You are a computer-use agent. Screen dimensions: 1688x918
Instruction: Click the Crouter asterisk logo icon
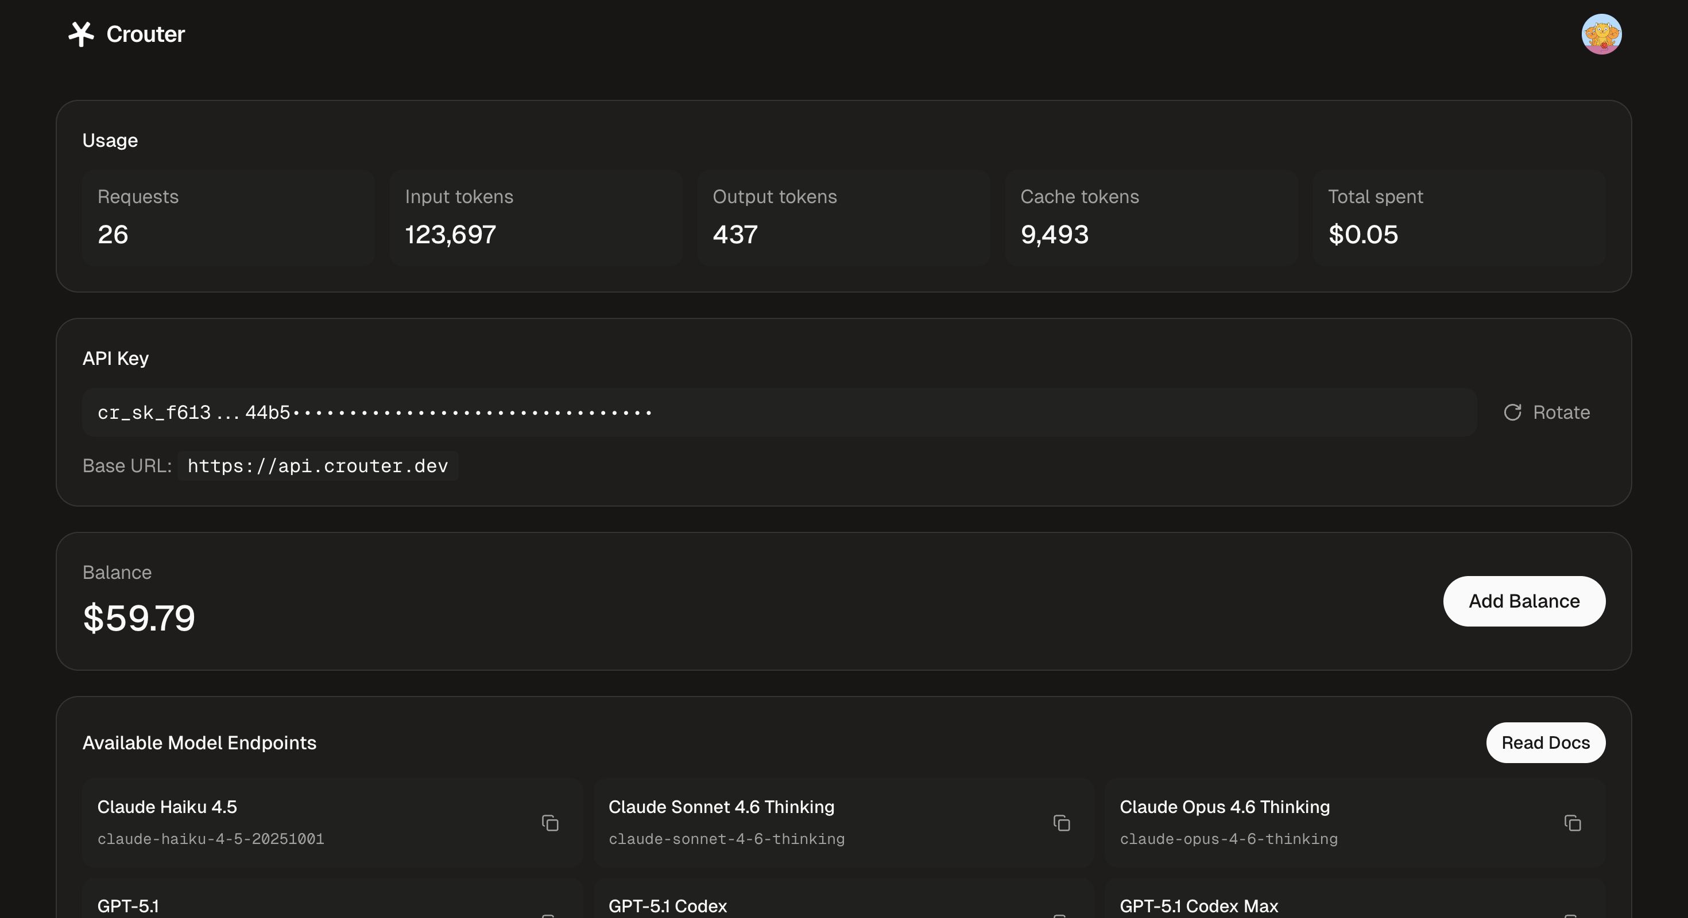[82, 34]
